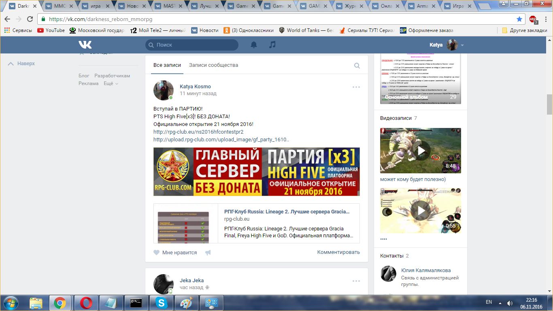The width and height of the screenshot is (553, 311).
Task: Share Katya Kosmo's post via megaphone icon
Action: (x=208, y=253)
